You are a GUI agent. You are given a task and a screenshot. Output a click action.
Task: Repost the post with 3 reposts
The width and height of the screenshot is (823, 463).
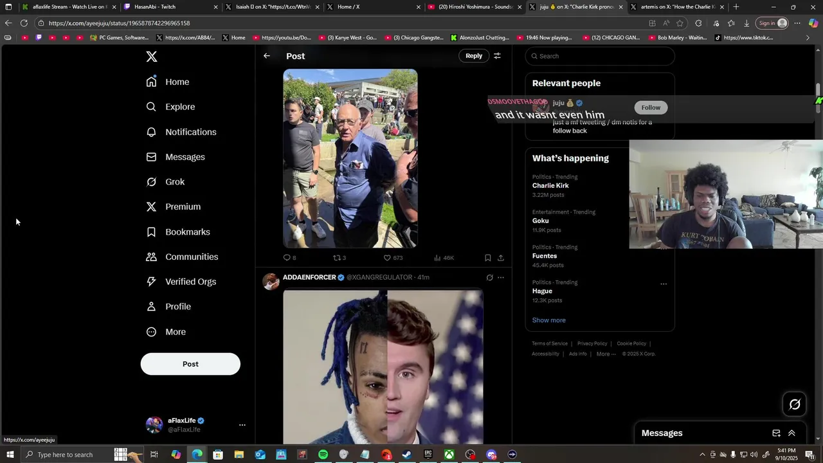coord(339,258)
